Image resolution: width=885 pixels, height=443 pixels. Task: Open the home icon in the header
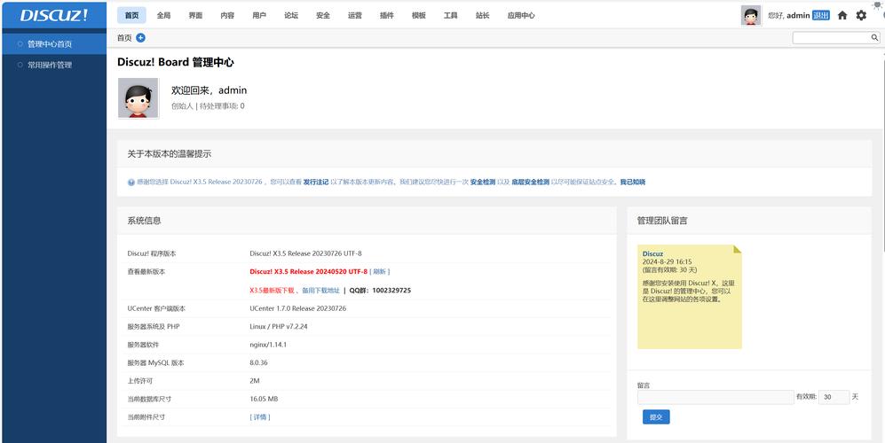tap(842, 15)
